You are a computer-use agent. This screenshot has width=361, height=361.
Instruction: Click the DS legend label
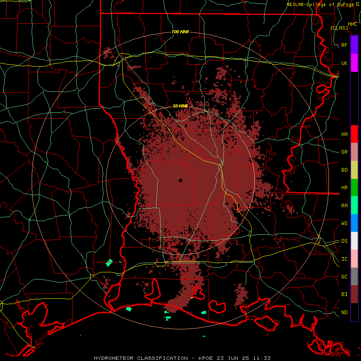coord(345,241)
